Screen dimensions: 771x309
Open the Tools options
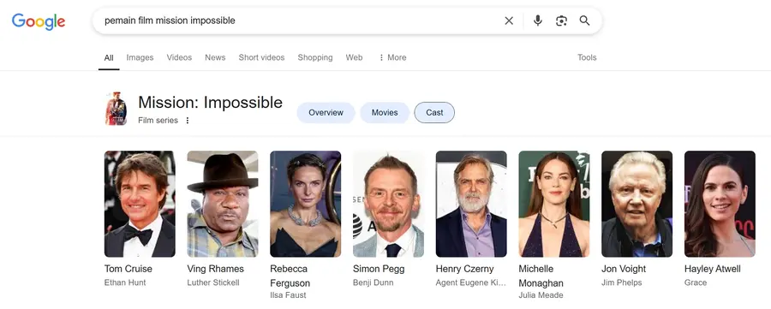click(587, 57)
